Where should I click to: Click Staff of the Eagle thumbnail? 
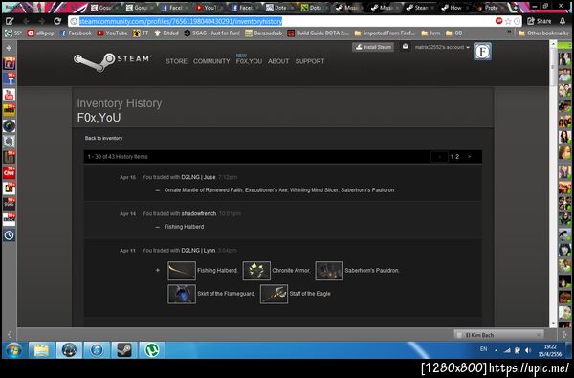pos(274,294)
